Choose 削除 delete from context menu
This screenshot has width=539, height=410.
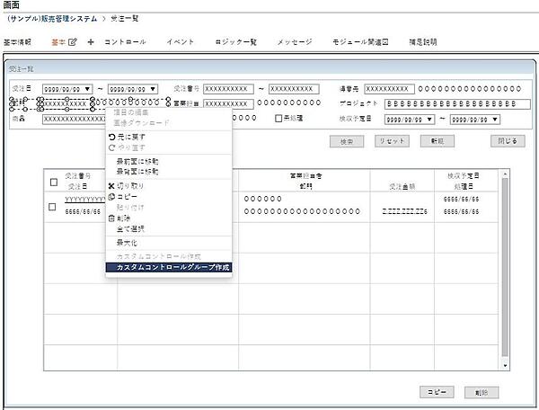click(126, 217)
